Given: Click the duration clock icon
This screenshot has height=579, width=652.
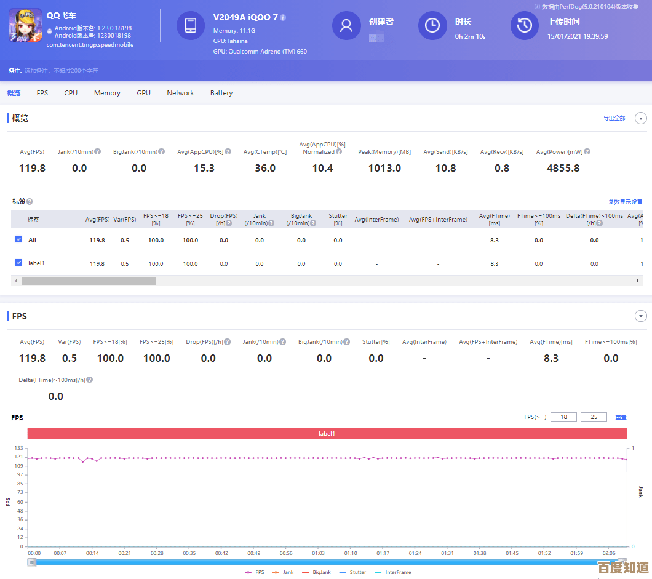Looking at the screenshot, I should (x=432, y=25).
